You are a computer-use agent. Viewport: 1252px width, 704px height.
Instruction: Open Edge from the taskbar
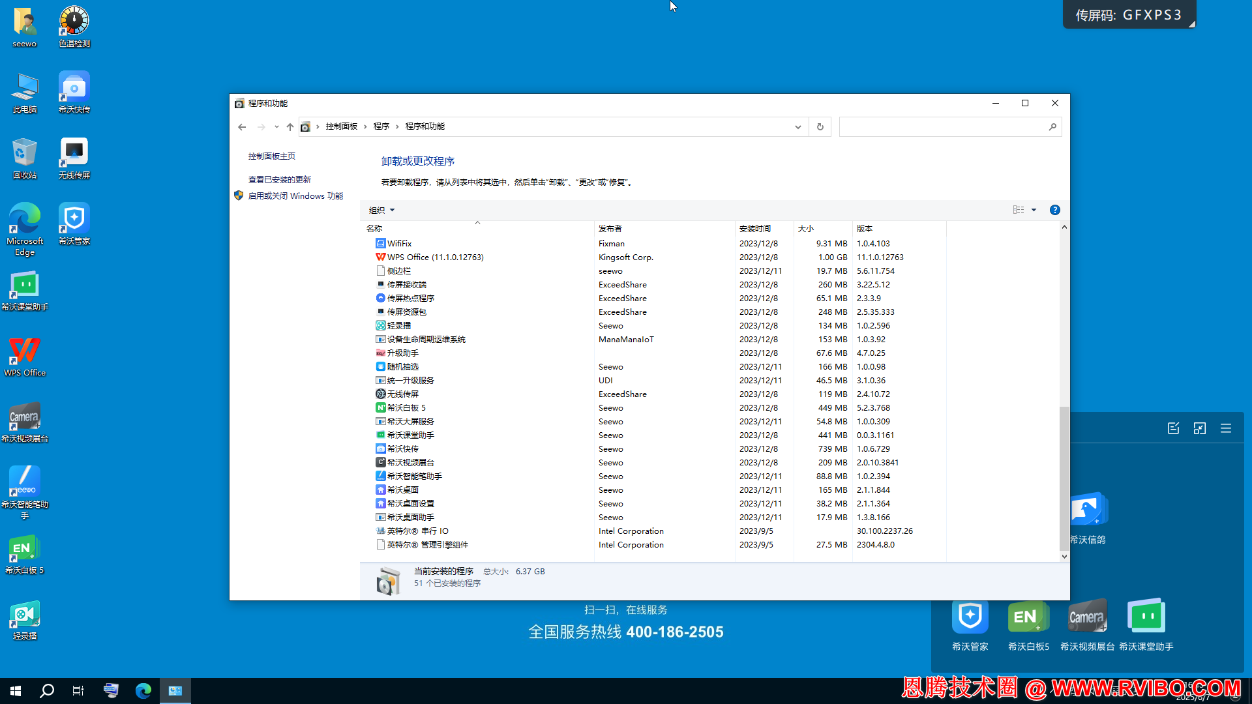coord(143,691)
